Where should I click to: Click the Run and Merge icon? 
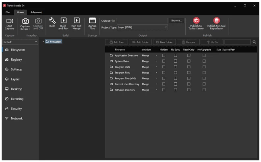(76, 20)
